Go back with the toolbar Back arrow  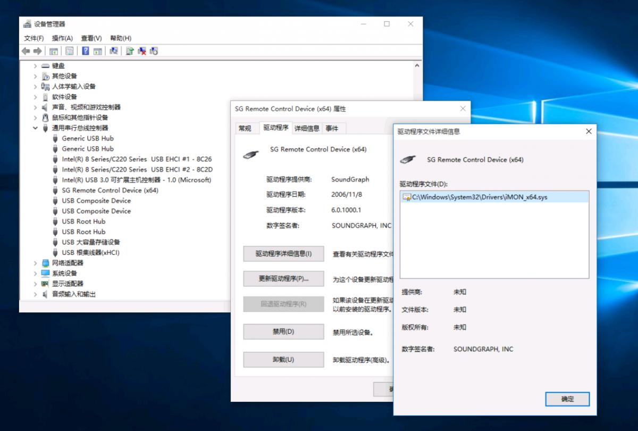click(26, 51)
